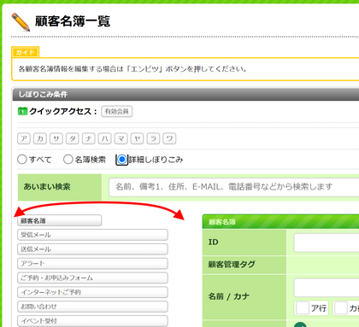
Task: Filter by the ワ kana button
Action: tap(169, 138)
